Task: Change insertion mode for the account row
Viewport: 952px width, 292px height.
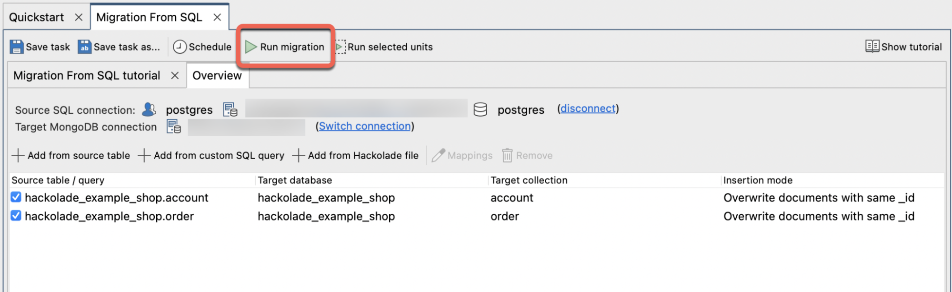Action: click(818, 197)
